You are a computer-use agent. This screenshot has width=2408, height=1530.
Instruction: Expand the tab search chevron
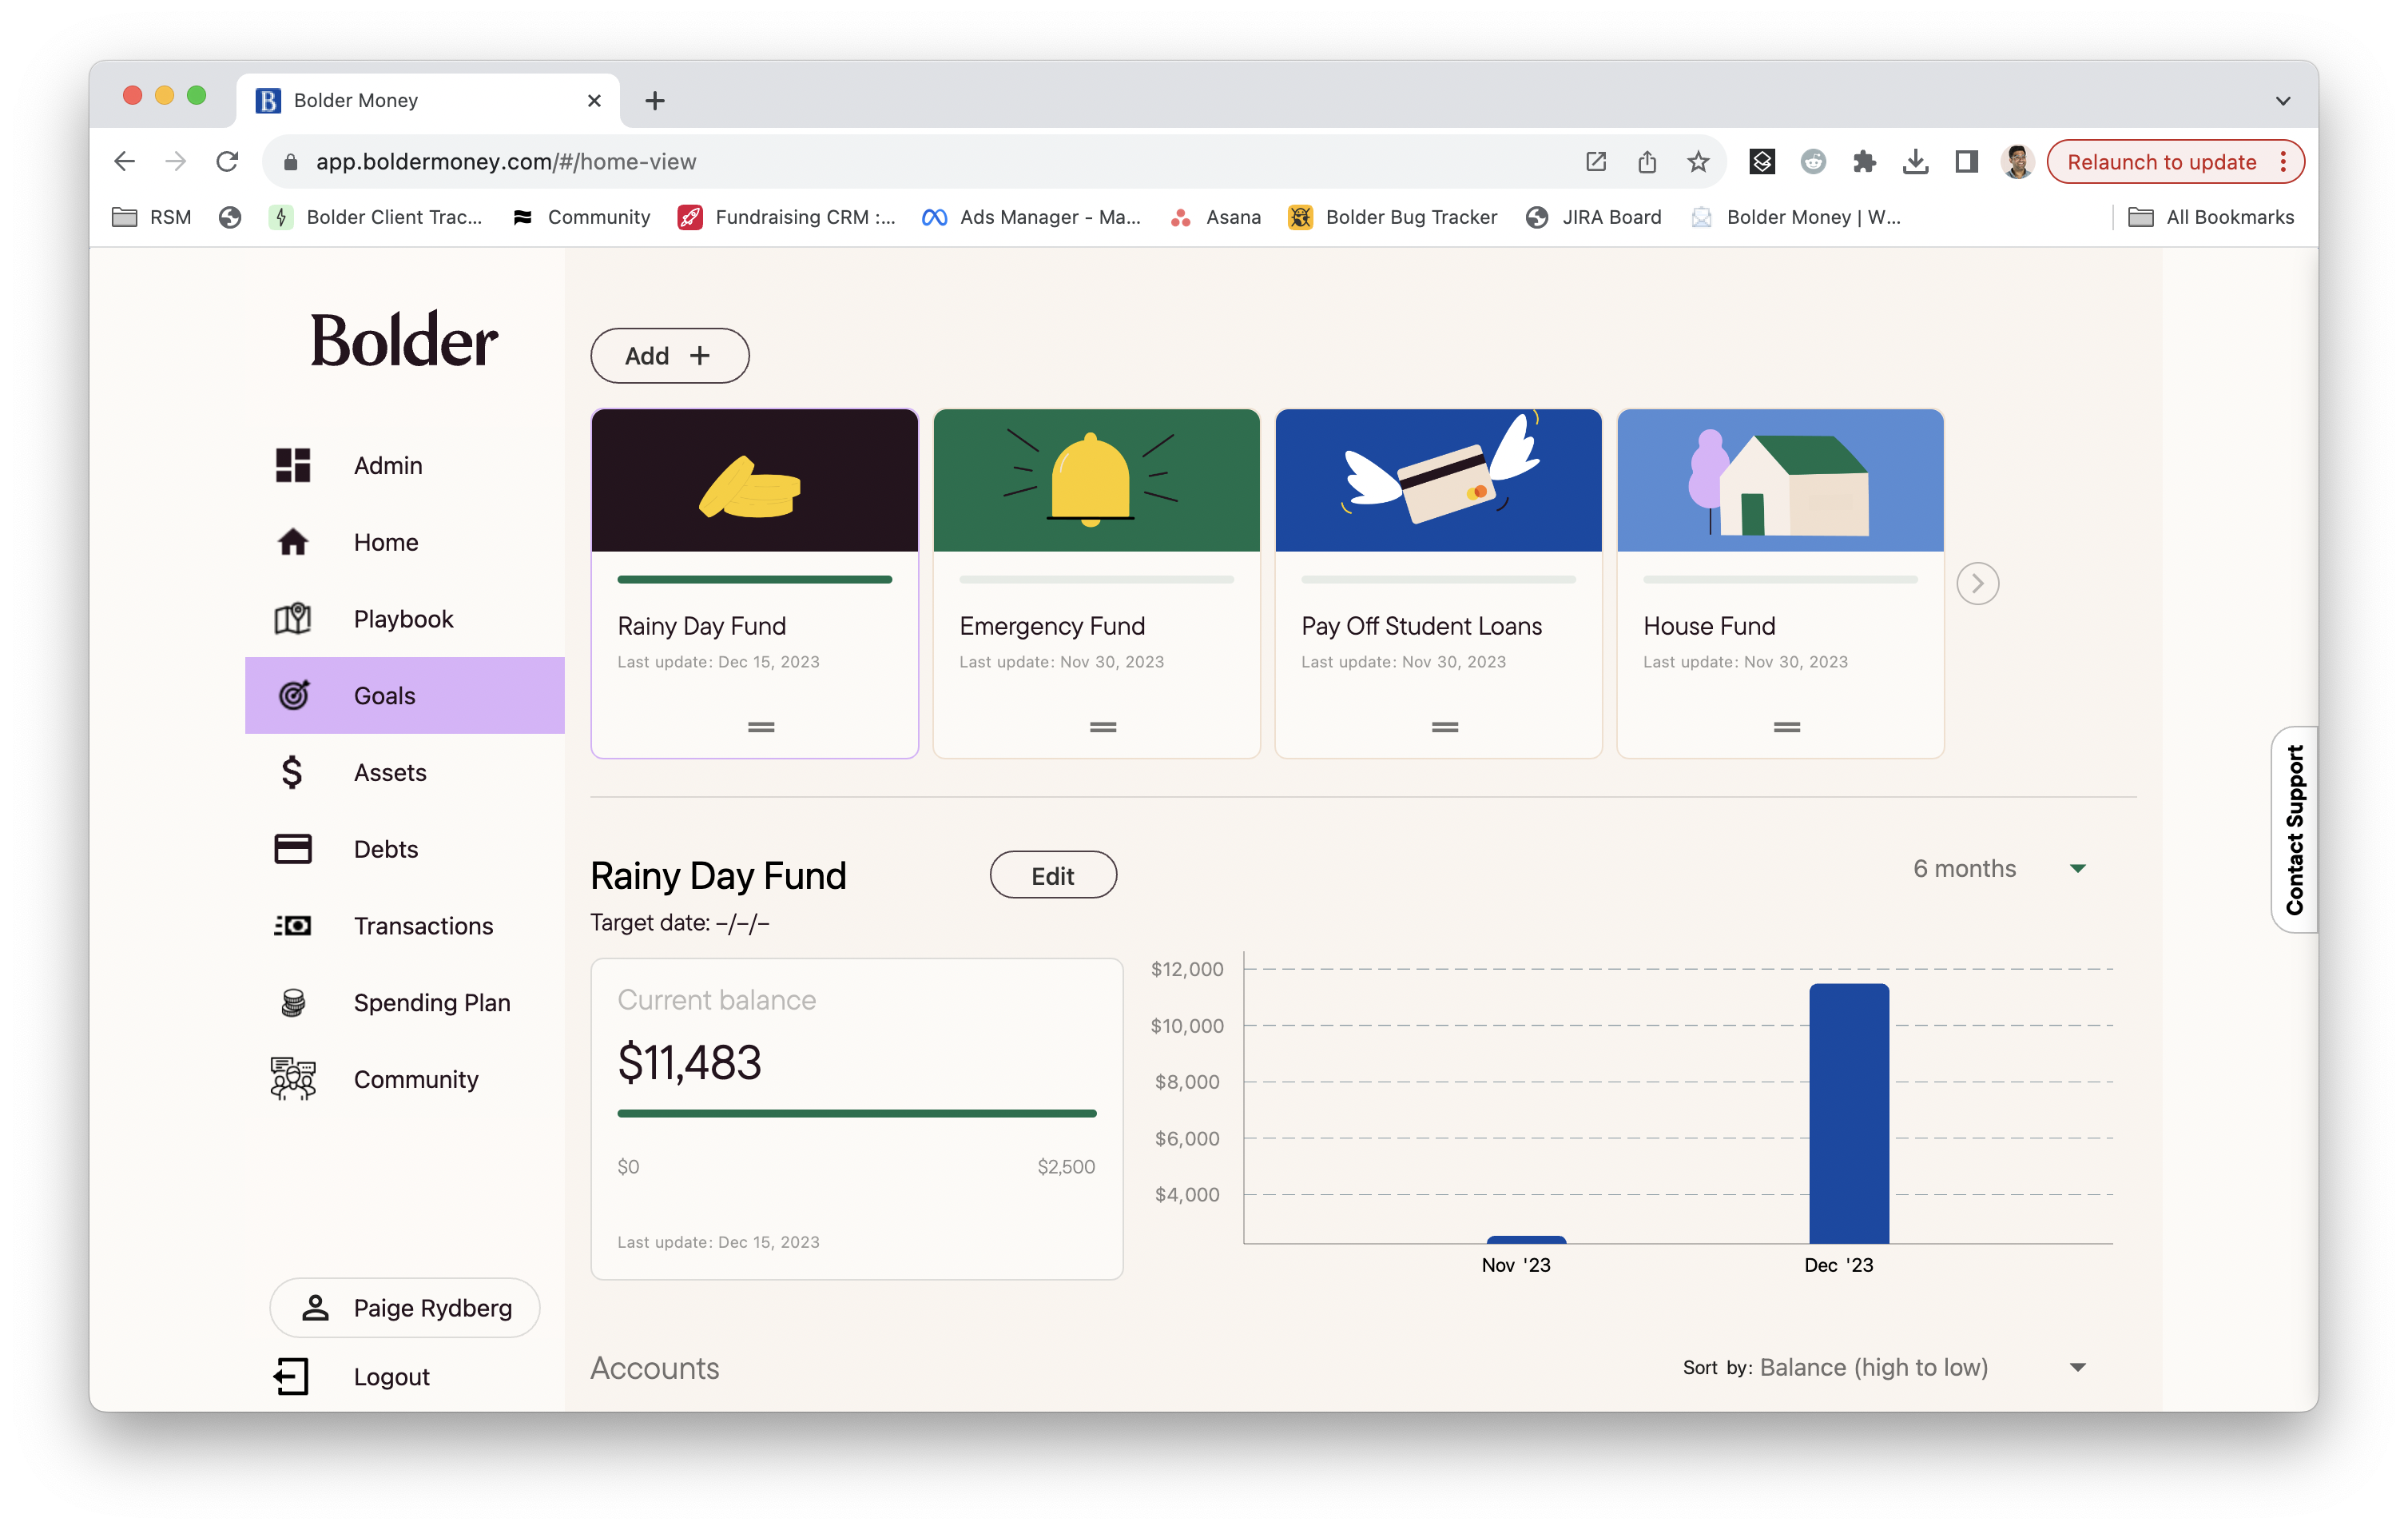(x=2283, y=100)
